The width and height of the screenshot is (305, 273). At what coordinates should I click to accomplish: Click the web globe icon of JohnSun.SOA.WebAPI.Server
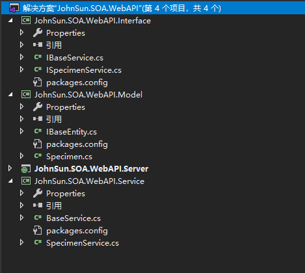(26, 169)
